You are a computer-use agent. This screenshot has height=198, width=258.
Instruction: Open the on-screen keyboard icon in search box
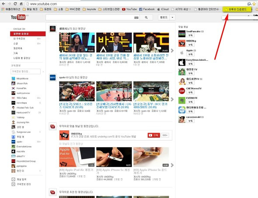[136, 17]
